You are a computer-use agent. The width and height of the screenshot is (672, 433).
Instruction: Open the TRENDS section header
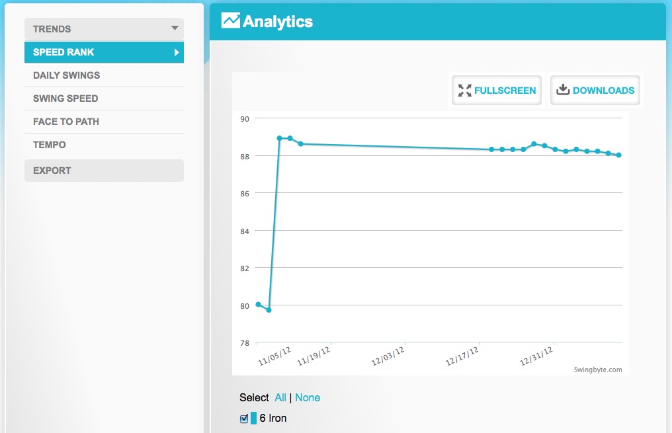[x=104, y=28]
